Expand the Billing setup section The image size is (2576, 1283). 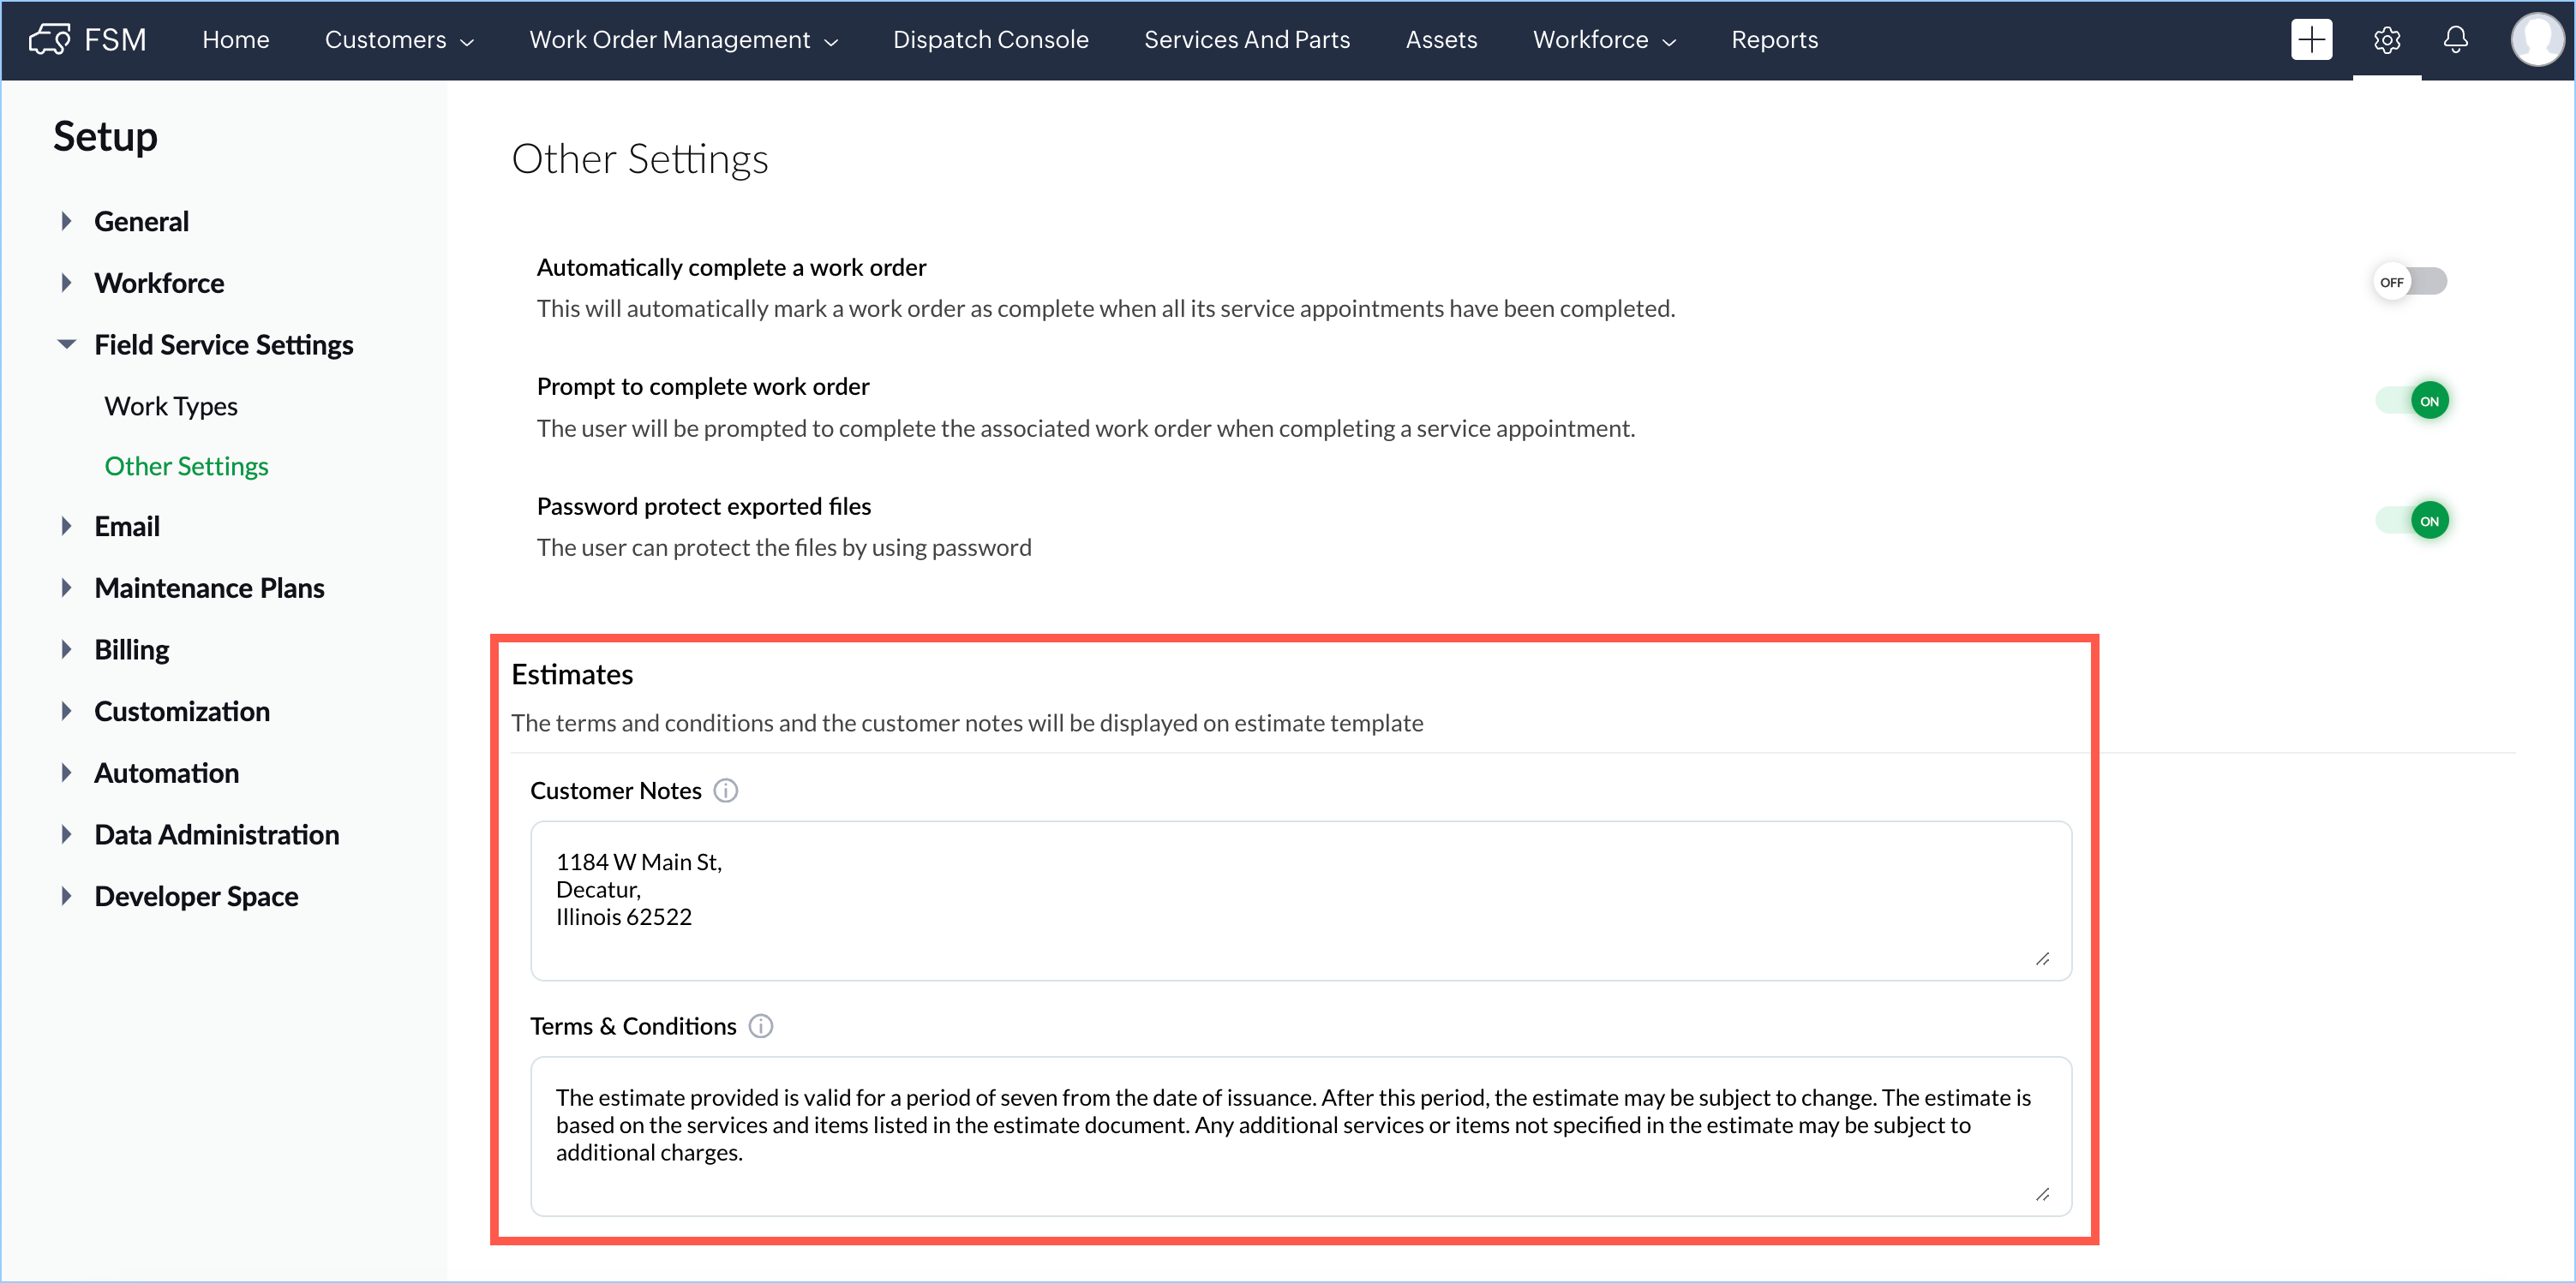coord(66,649)
